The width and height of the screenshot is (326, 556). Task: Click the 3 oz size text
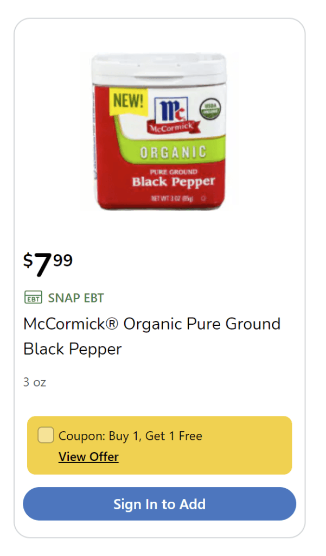(x=35, y=382)
